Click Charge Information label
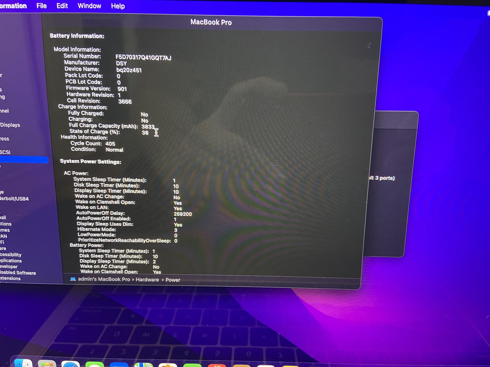Viewport: 490px width, 367px height. click(83, 107)
